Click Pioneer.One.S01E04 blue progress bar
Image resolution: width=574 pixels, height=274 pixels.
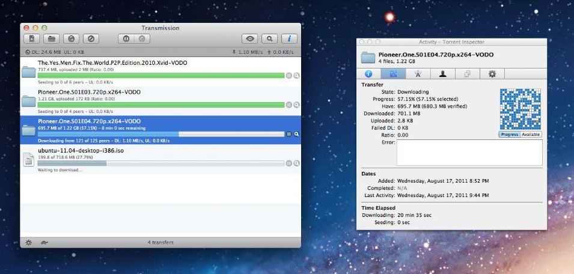click(x=161, y=134)
